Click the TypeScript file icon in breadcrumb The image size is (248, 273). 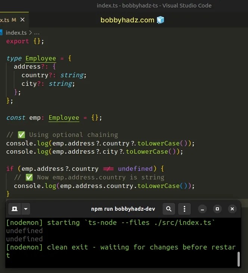click(x=1, y=32)
